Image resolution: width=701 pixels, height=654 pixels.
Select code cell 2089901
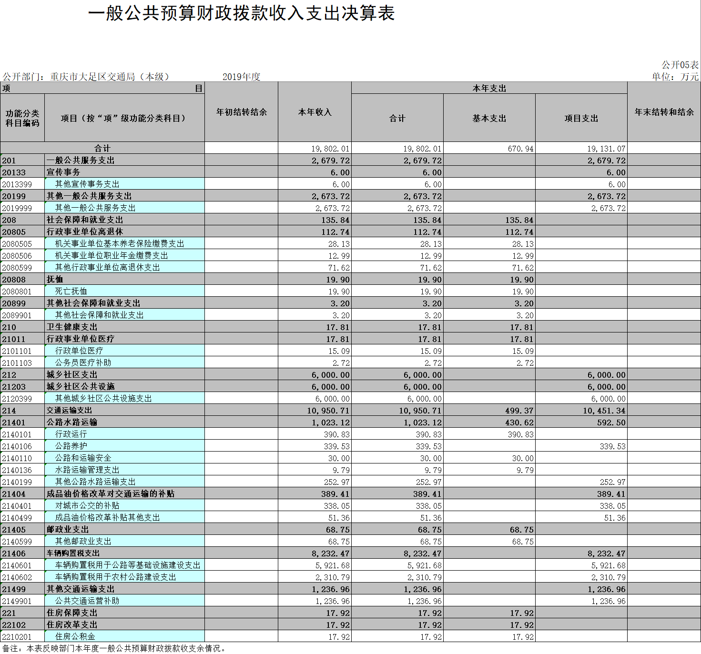point(22,315)
